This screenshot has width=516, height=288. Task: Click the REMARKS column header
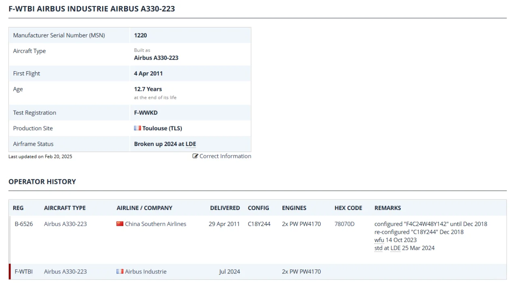pos(387,208)
